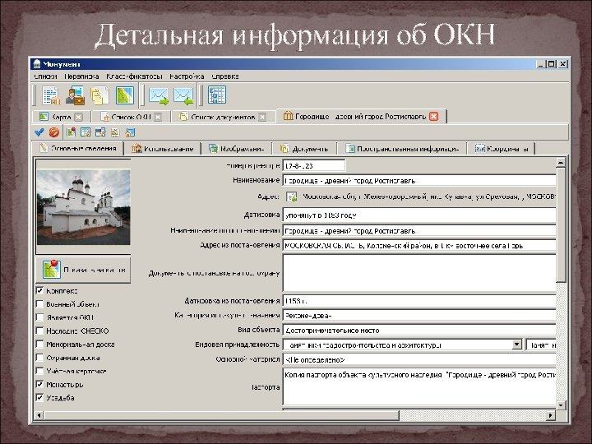This screenshot has width=592, height=444.
Task: Click the Монумент application title icon
Action: pos(37,64)
